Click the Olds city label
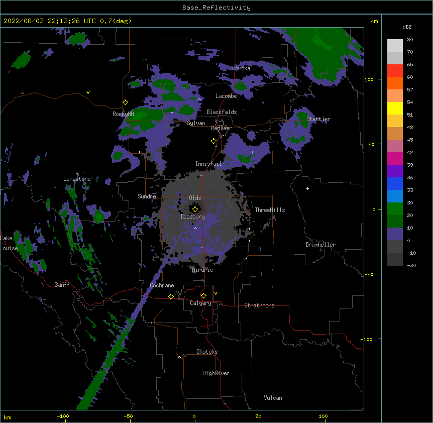 (195, 198)
